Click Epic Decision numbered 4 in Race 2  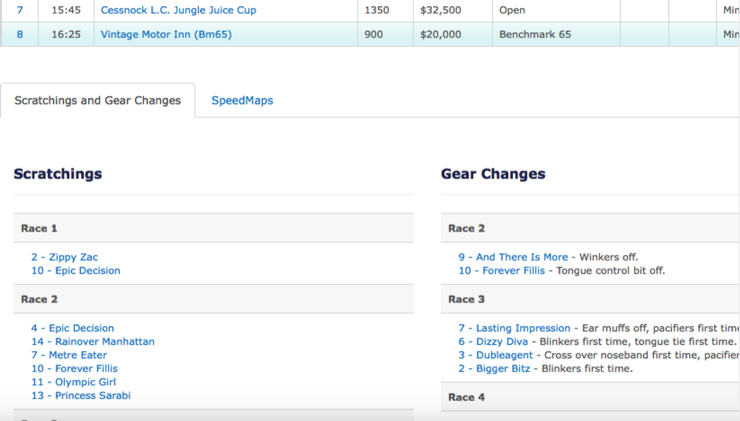click(x=73, y=328)
